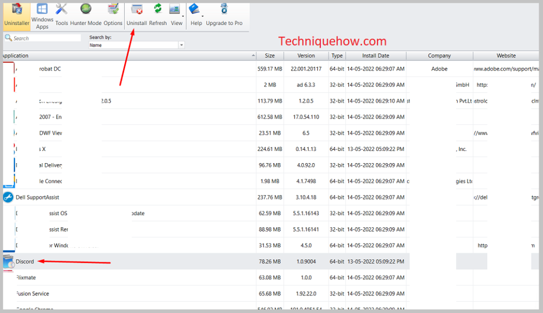Click the 113.79 MB size cell

click(270, 101)
